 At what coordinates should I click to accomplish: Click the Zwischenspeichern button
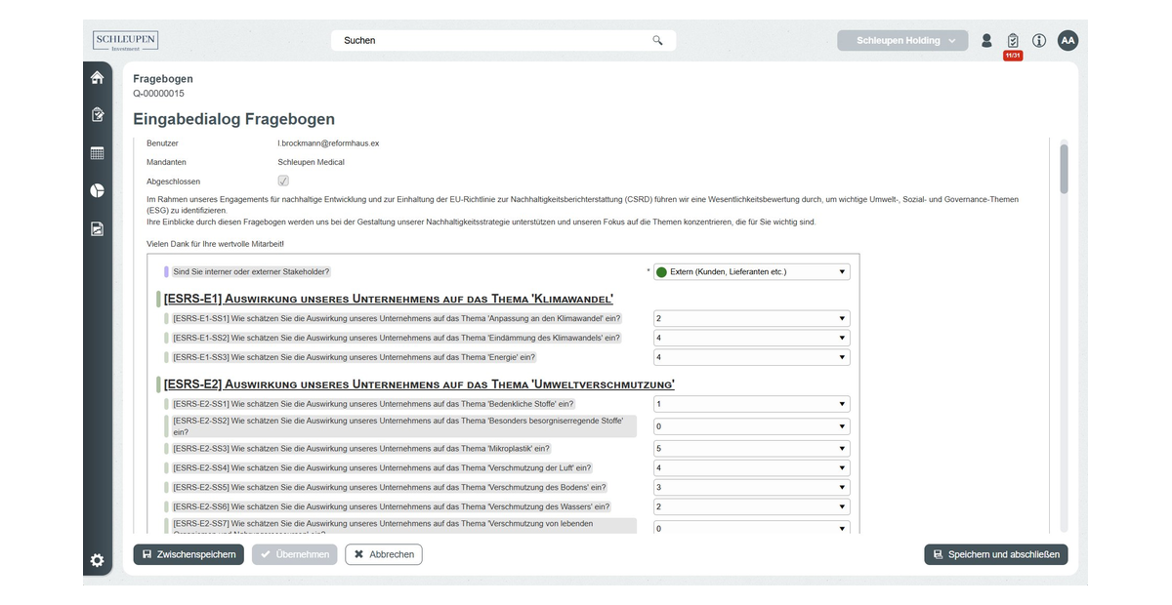[188, 554]
